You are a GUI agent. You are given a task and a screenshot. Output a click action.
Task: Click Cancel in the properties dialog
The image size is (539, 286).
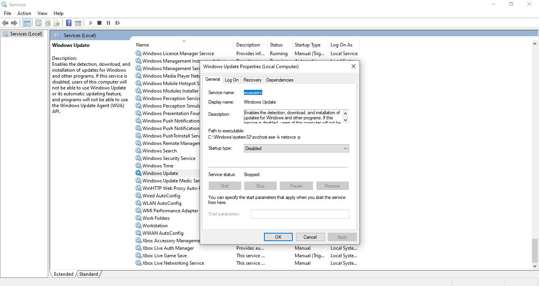tap(310, 237)
